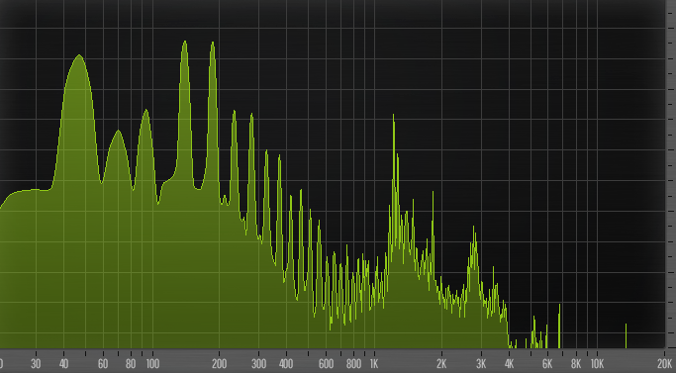This screenshot has width=676, height=373.
Task: Click the 40 Hz frequency axis label
Action: 63,364
